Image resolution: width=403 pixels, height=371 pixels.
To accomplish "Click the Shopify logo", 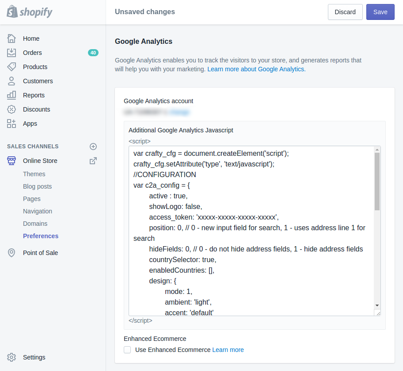I will [30, 12].
